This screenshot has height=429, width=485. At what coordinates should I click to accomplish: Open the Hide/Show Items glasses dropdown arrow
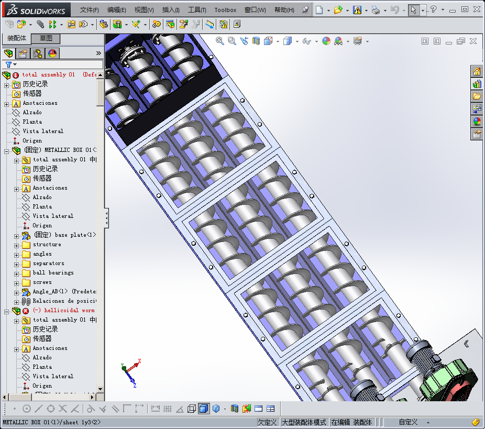click(316, 41)
